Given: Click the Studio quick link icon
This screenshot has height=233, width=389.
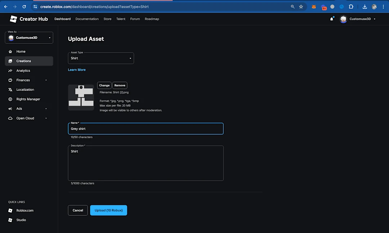Looking at the screenshot, I should pyautogui.click(x=10, y=220).
